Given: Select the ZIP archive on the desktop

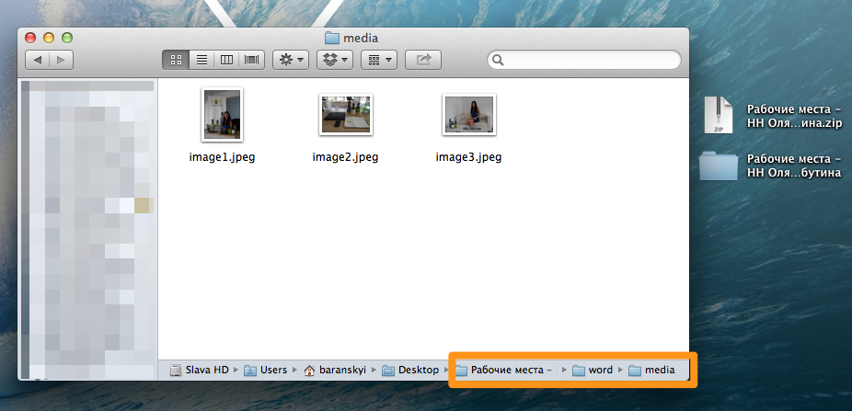Looking at the screenshot, I should [718, 115].
